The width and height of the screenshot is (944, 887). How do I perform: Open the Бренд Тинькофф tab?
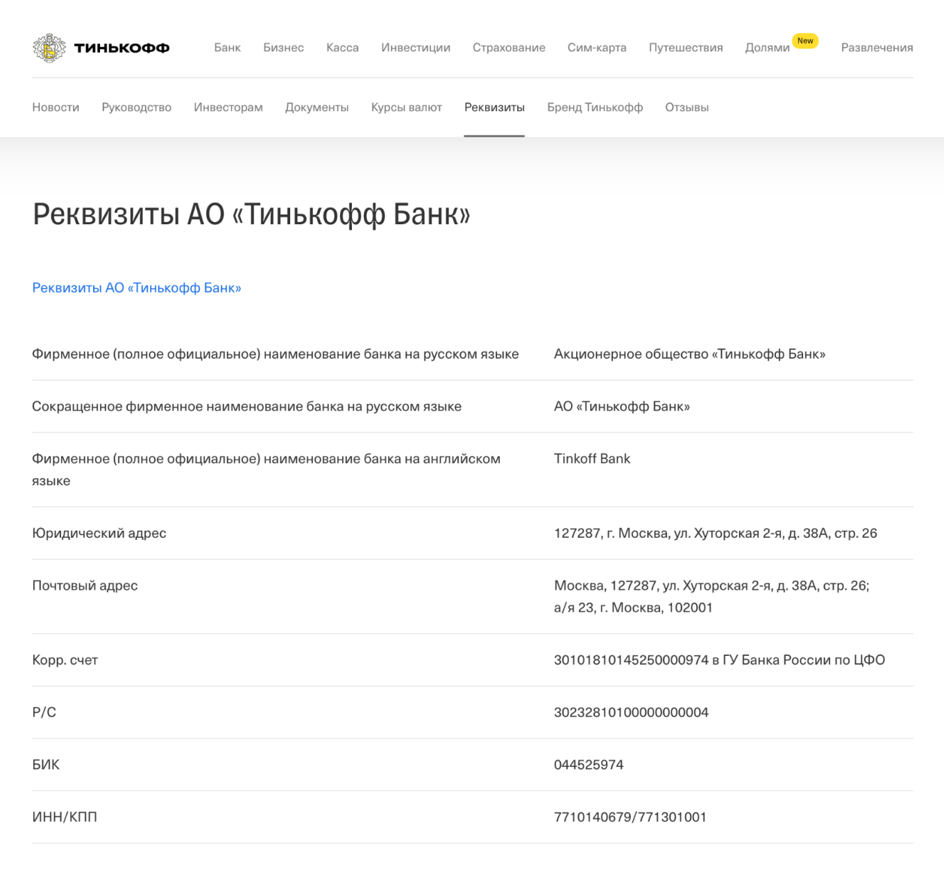coord(595,108)
